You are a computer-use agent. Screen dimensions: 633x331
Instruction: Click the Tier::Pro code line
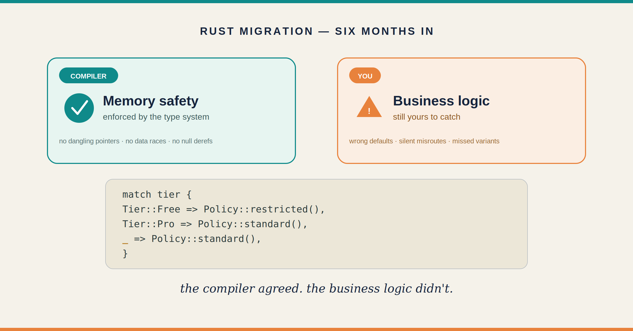click(x=215, y=224)
